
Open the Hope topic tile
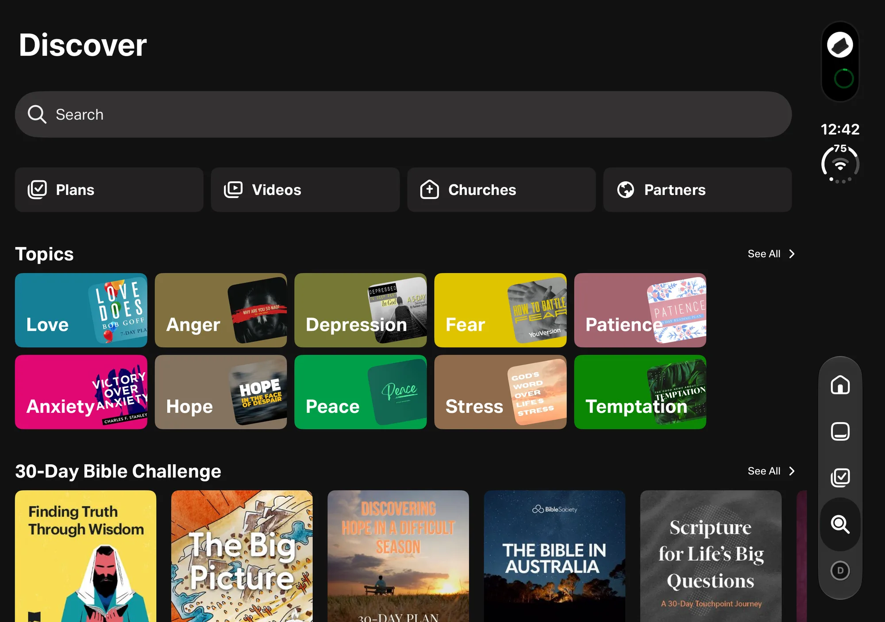tap(221, 392)
